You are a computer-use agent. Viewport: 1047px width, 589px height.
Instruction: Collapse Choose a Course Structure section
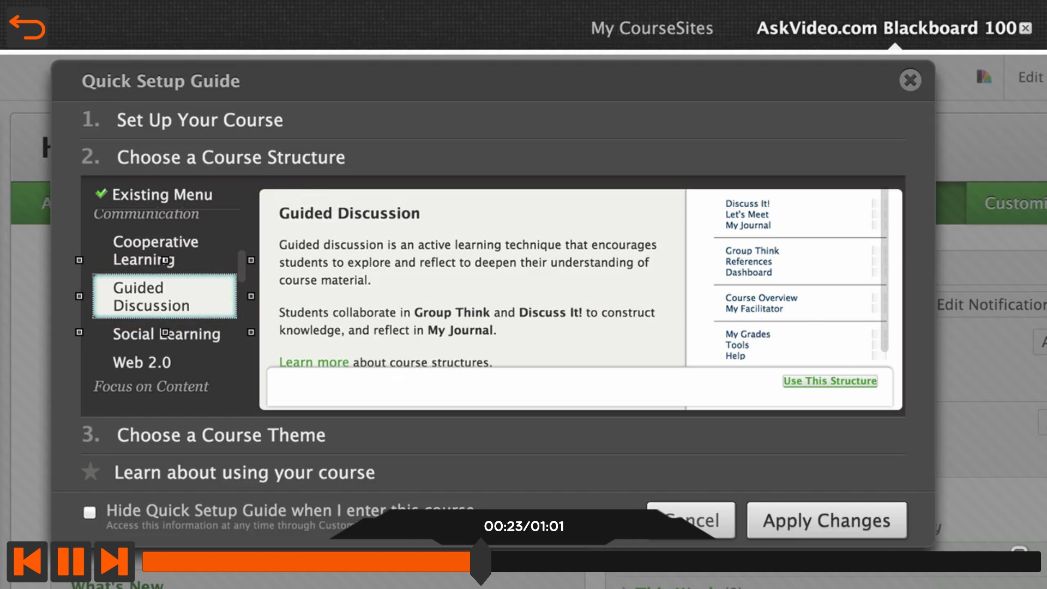pyautogui.click(x=231, y=158)
